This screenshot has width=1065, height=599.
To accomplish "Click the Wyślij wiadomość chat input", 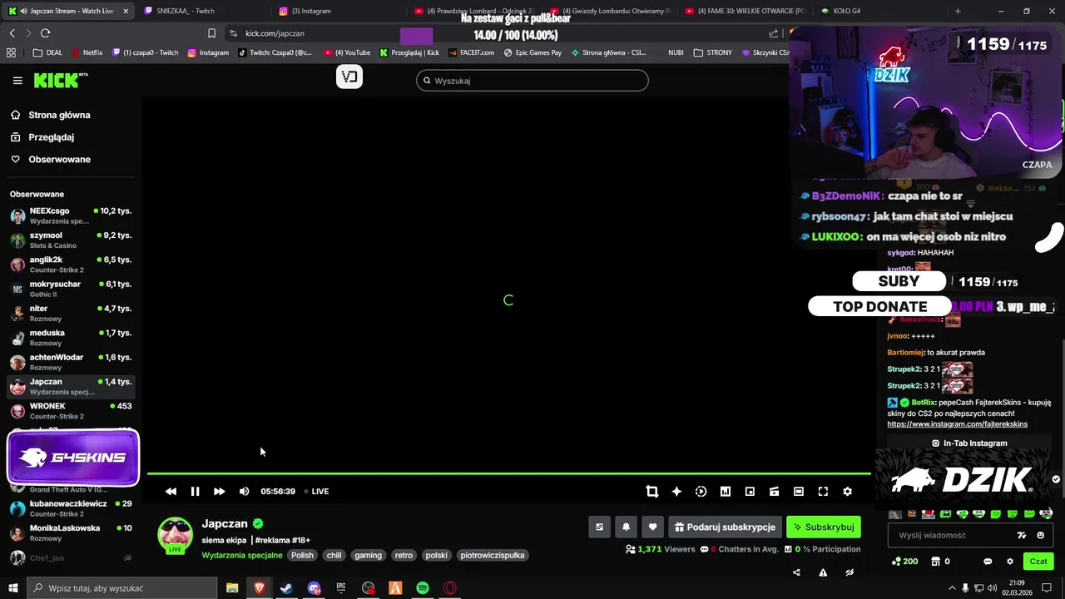I will 950,535.
